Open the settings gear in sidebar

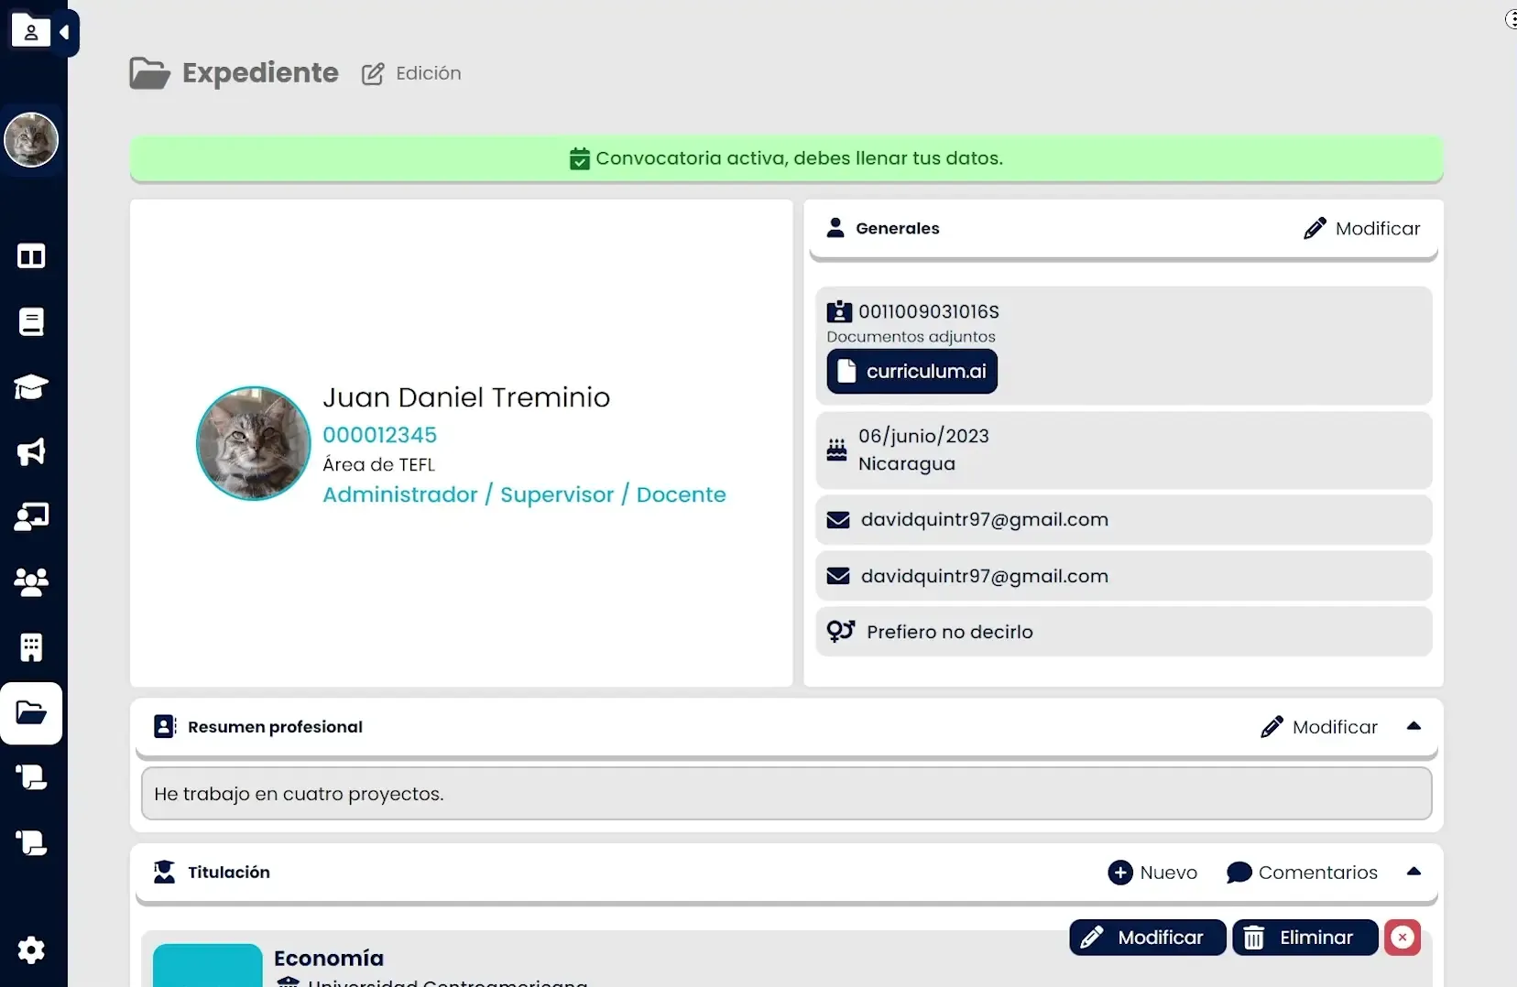(x=31, y=950)
